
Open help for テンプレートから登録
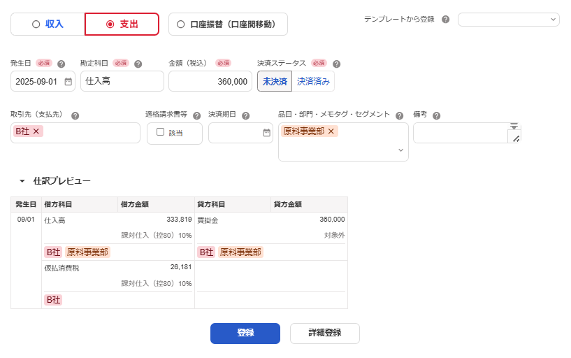click(445, 20)
